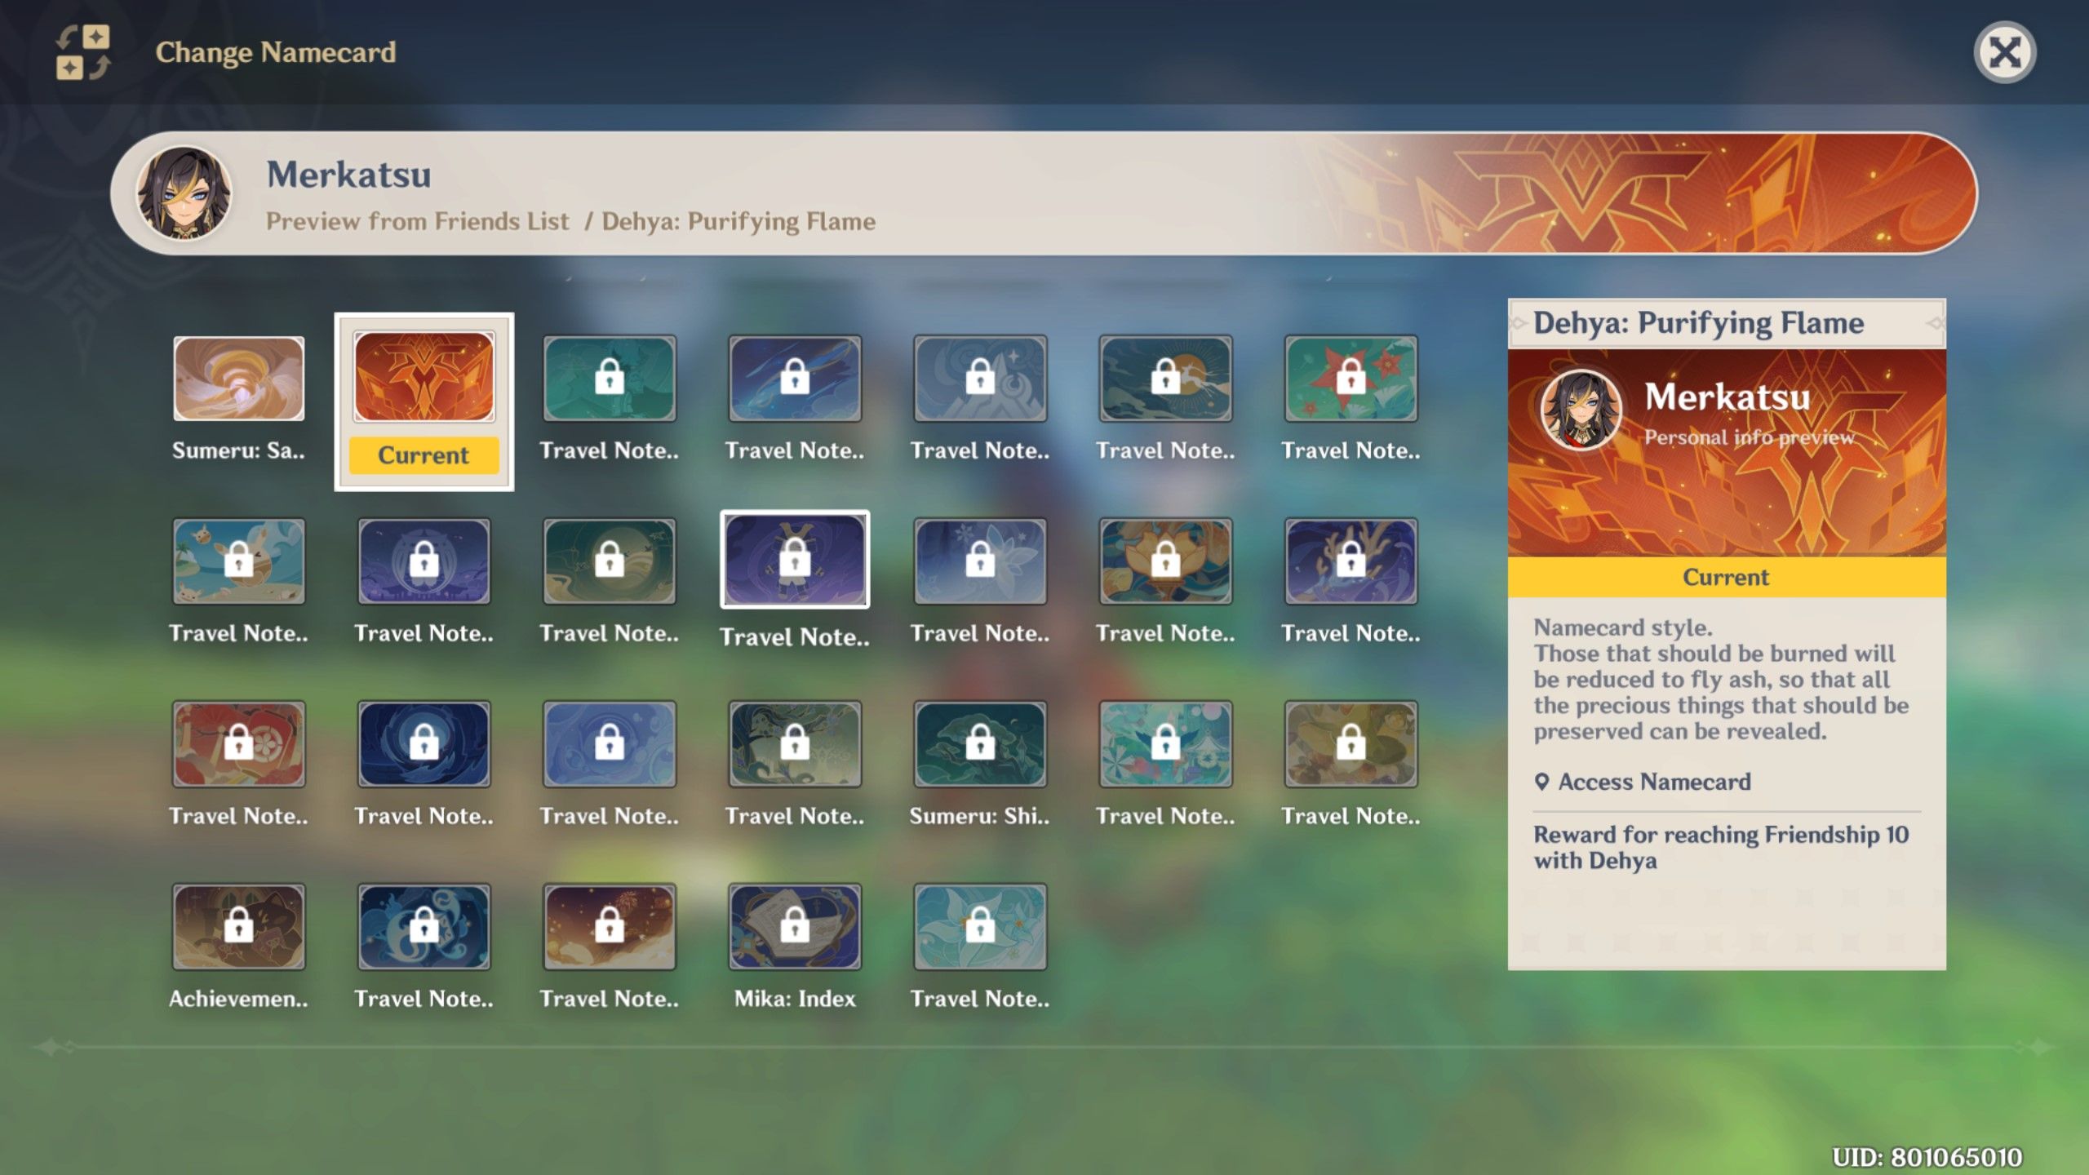Open the Access Namecard link
This screenshot has width=2089, height=1175.
coord(1653,782)
